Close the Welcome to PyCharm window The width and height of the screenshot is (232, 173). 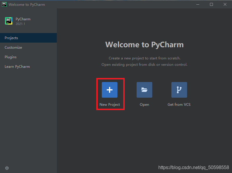[225, 4]
